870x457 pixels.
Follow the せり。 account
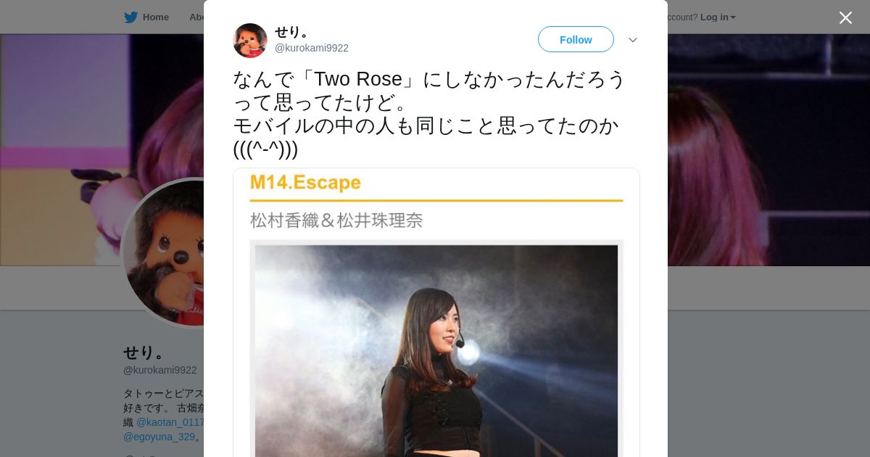tap(576, 39)
